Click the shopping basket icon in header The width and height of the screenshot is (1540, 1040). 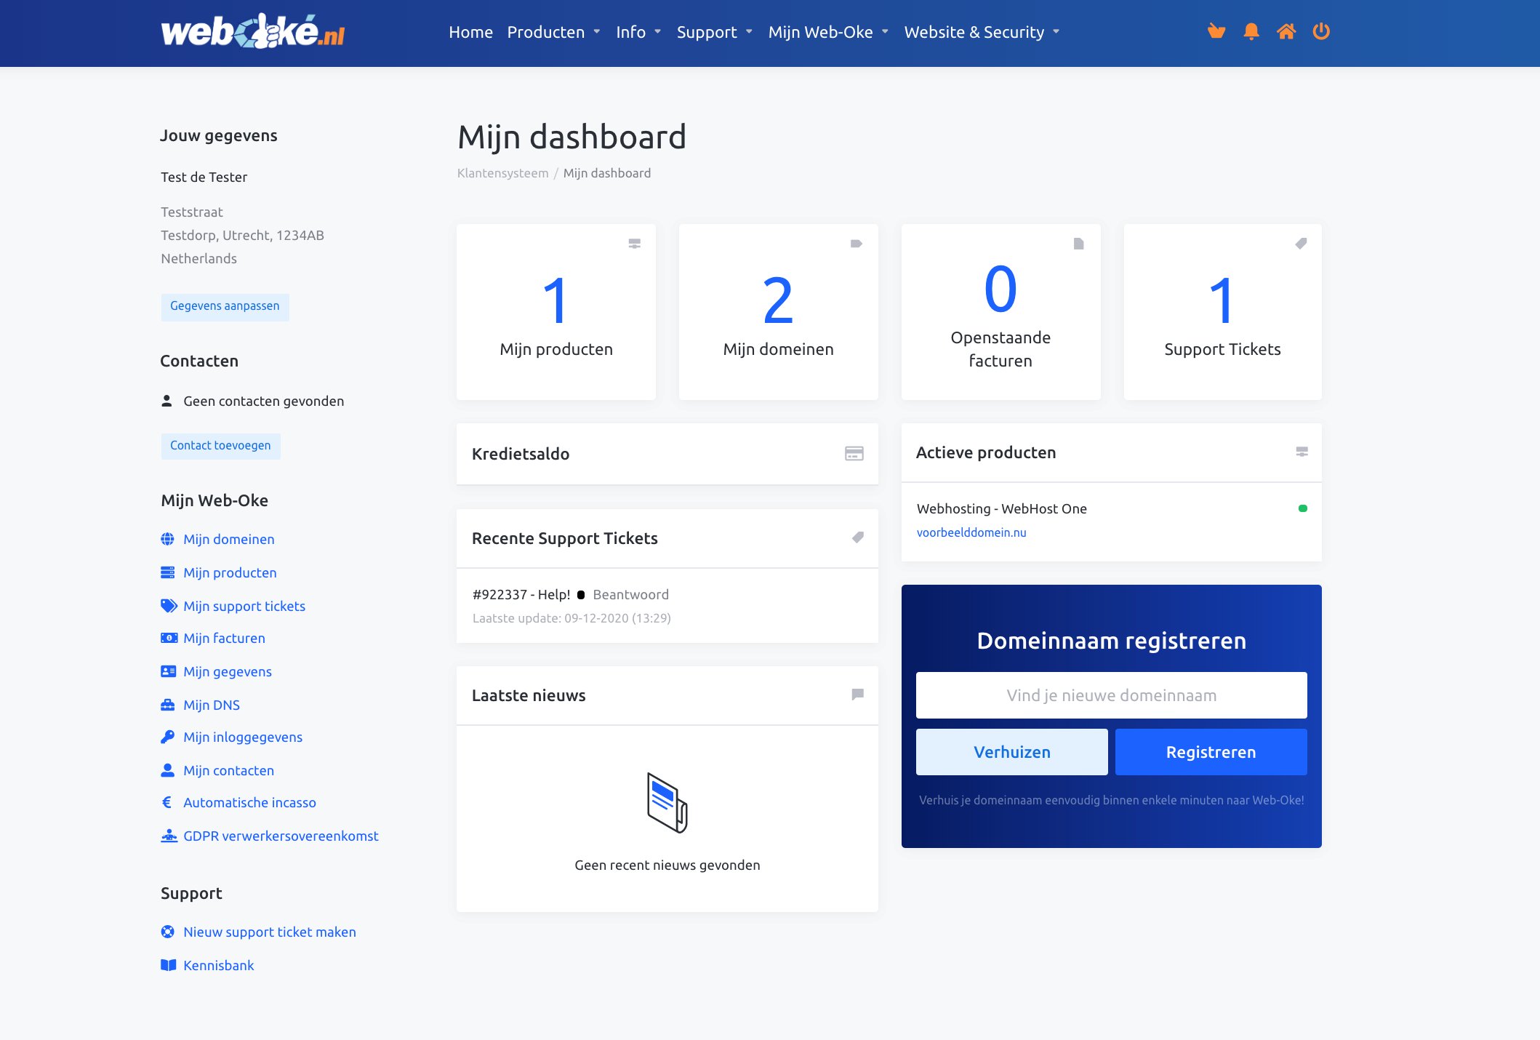(1216, 31)
